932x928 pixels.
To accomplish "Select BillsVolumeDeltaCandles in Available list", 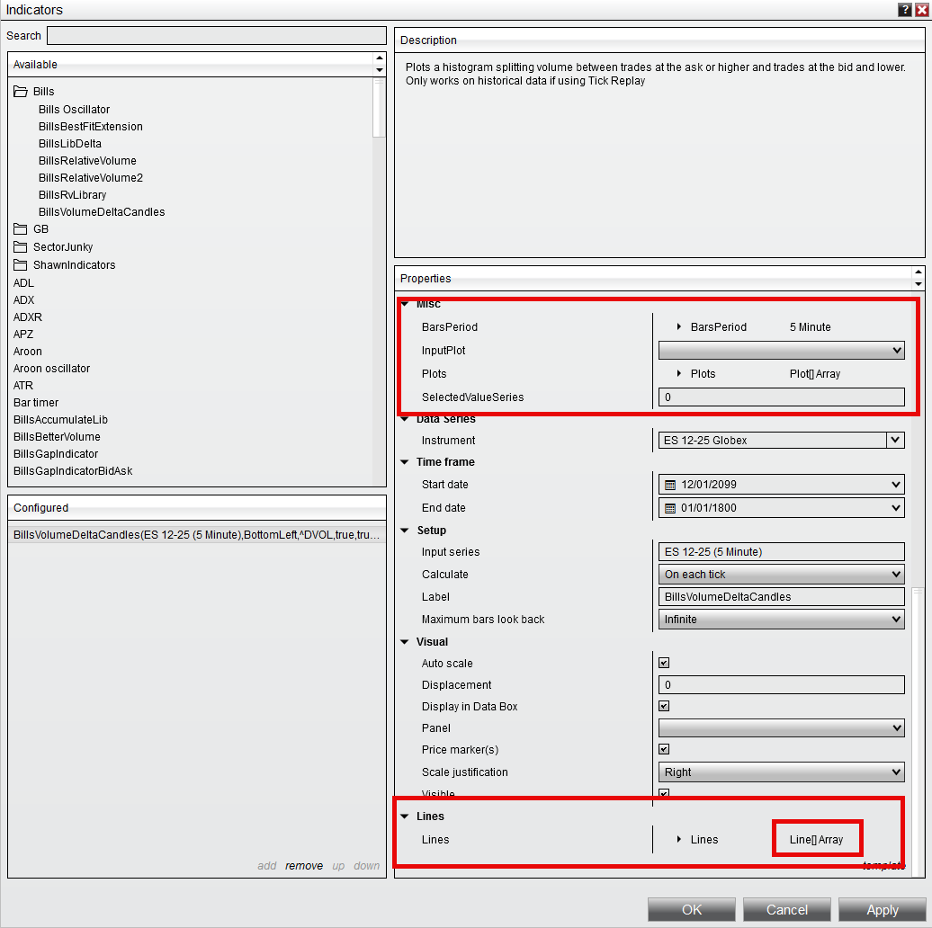I will coord(102,212).
